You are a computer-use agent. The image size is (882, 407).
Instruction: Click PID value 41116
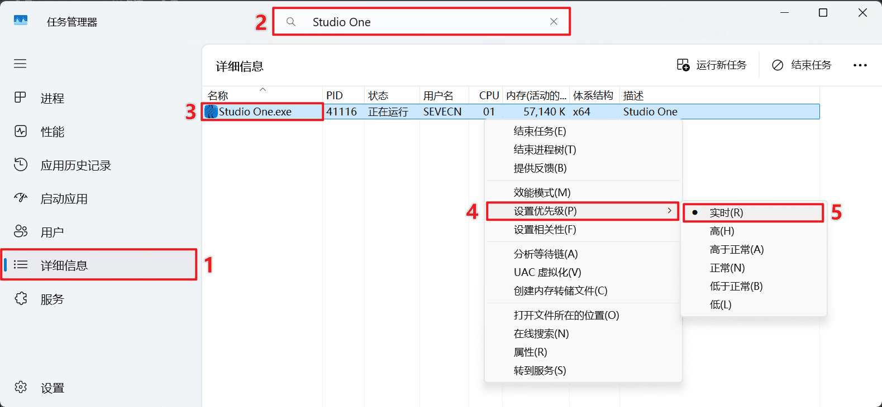[341, 112]
